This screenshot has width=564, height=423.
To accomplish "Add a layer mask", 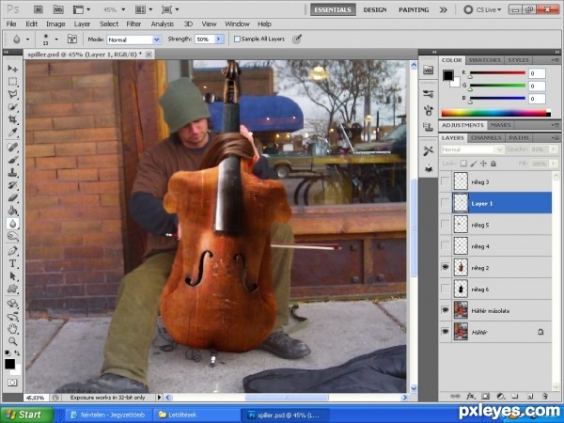I will [486, 397].
